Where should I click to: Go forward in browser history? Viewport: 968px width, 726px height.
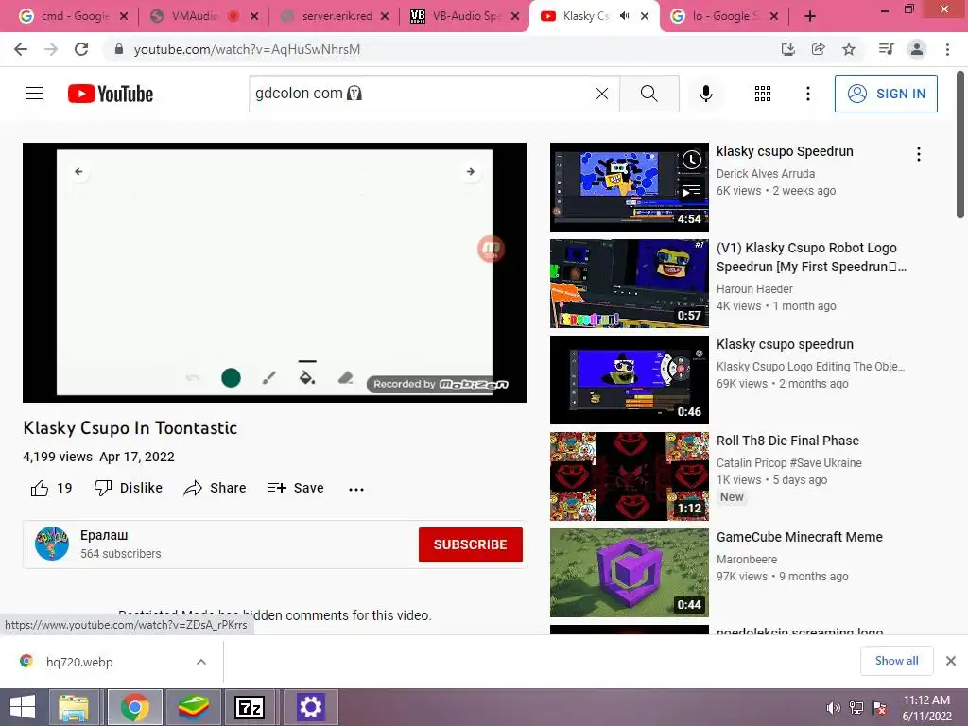(x=51, y=49)
